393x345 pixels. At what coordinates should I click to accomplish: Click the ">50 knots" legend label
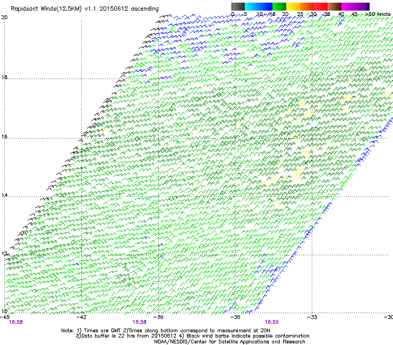pos(378,14)
